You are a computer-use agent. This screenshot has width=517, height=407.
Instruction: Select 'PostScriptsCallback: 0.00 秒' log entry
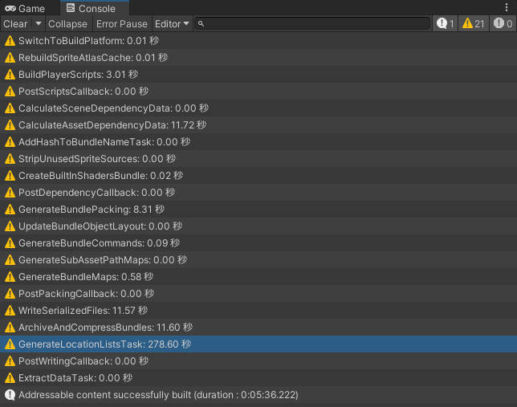(258, 92)
